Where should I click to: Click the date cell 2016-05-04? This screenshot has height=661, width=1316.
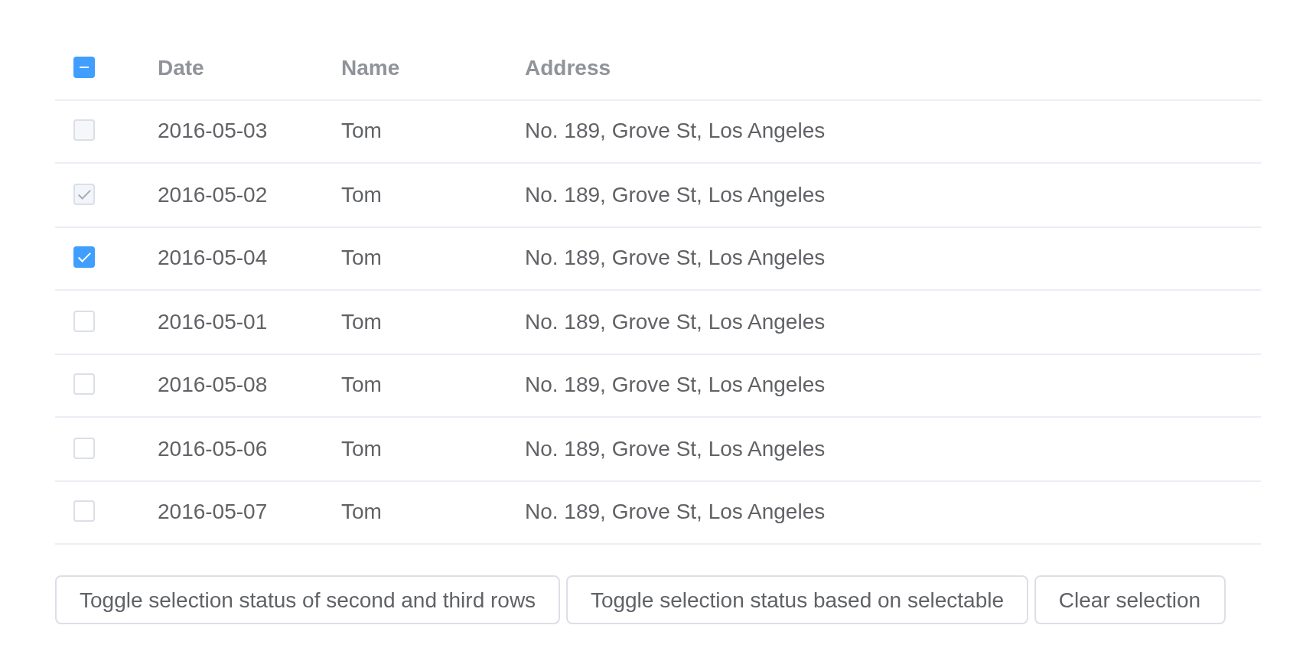(x=213, y=258)
